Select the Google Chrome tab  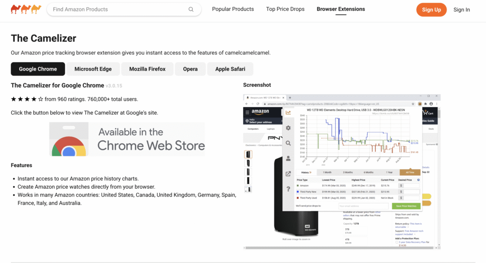coord(38,69)
